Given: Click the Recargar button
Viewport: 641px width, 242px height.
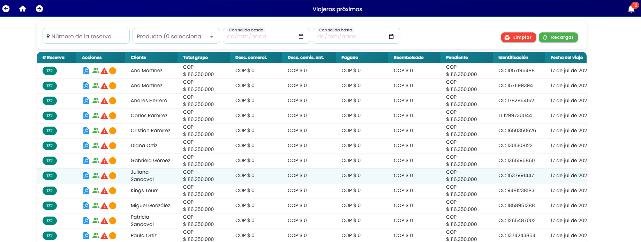Looking at the screenshot, I should pos(558,37).
